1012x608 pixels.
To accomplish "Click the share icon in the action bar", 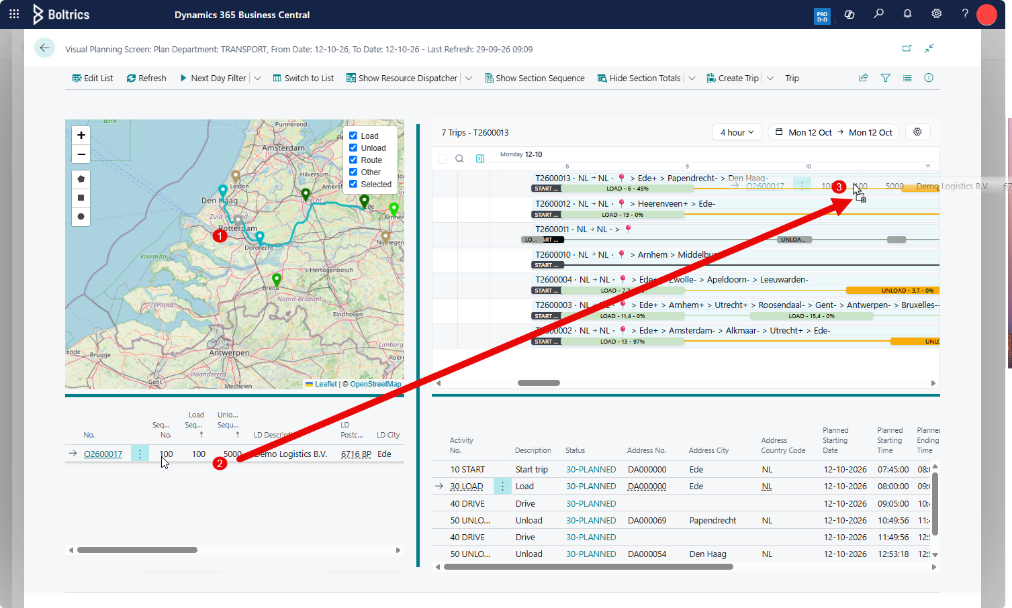I will [x=864, y=78].
